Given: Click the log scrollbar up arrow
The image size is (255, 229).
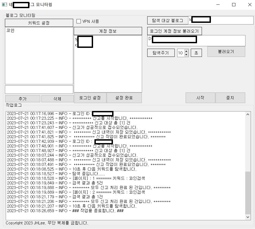Looking at the screenshot, I should tap(248, 114).
